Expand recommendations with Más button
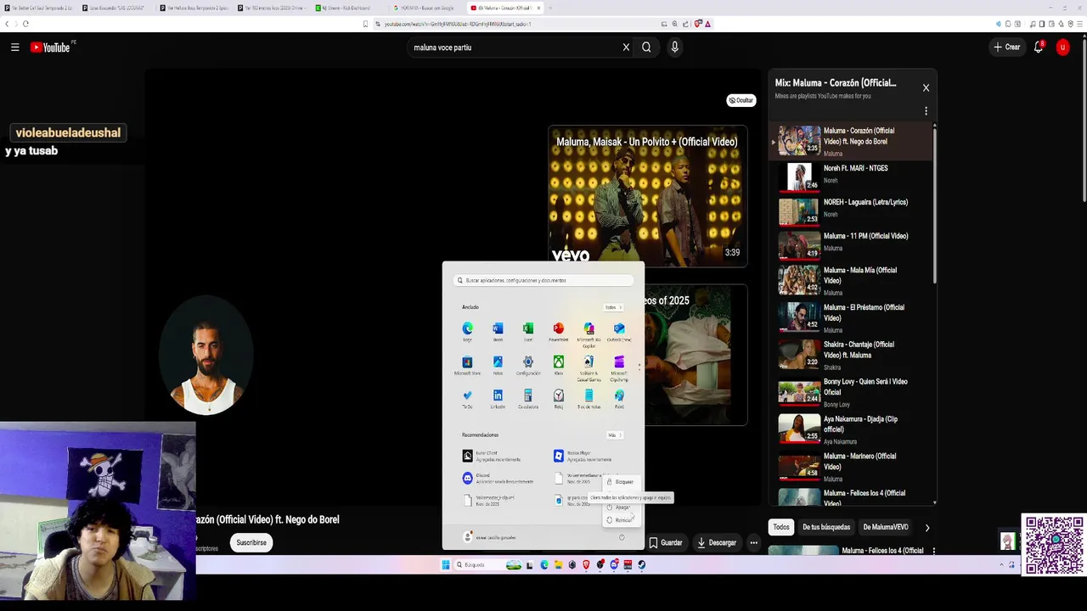The image size is (1087, 611). point(615,435)
